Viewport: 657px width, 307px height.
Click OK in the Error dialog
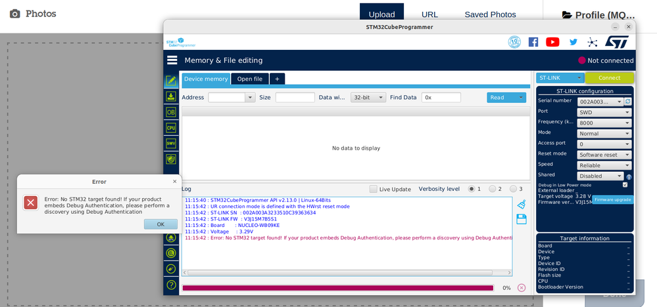pos(160,224)
